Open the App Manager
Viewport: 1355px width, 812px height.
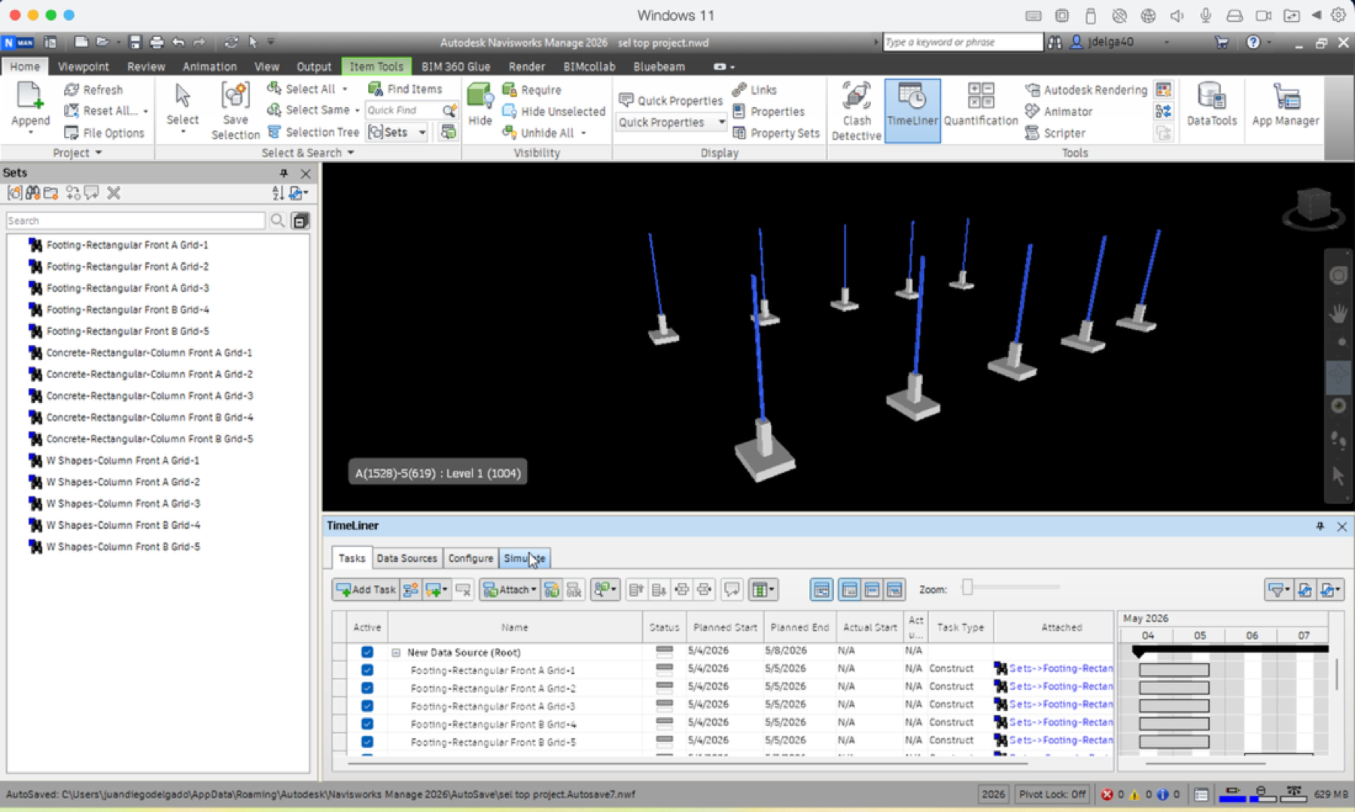tap(1286, 105)
